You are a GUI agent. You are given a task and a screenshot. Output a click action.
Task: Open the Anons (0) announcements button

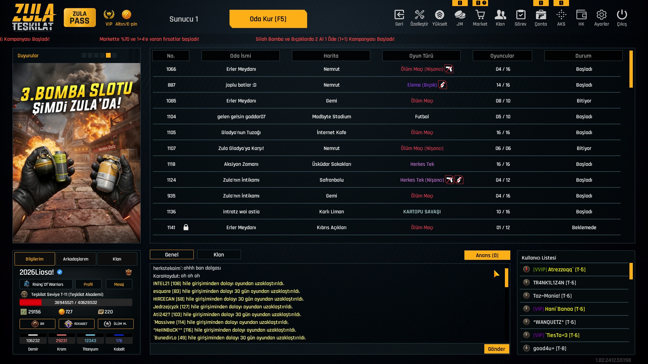pos(487,255)
